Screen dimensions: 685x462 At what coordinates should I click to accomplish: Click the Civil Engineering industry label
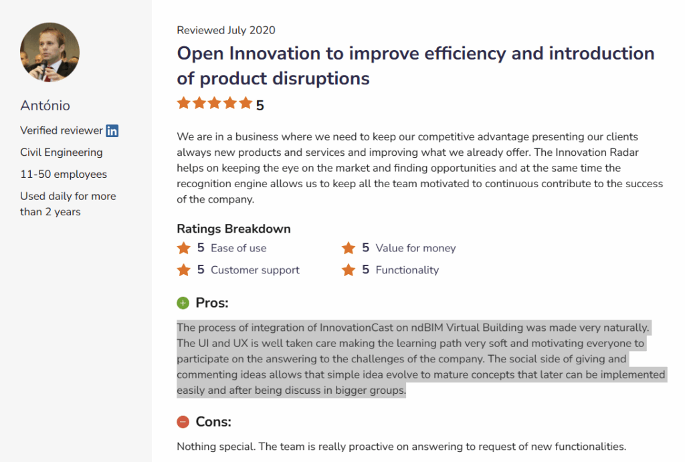pyautogui.click(x=62, y=152)
